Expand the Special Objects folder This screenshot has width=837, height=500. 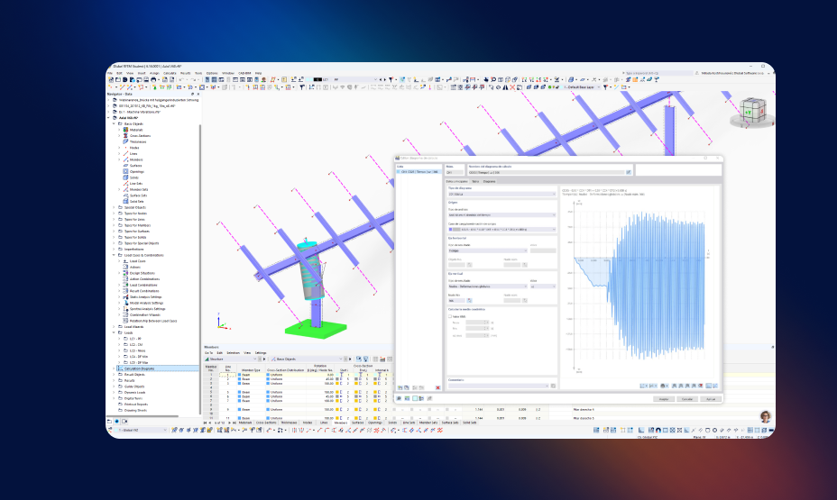click(x=114, y=207)
